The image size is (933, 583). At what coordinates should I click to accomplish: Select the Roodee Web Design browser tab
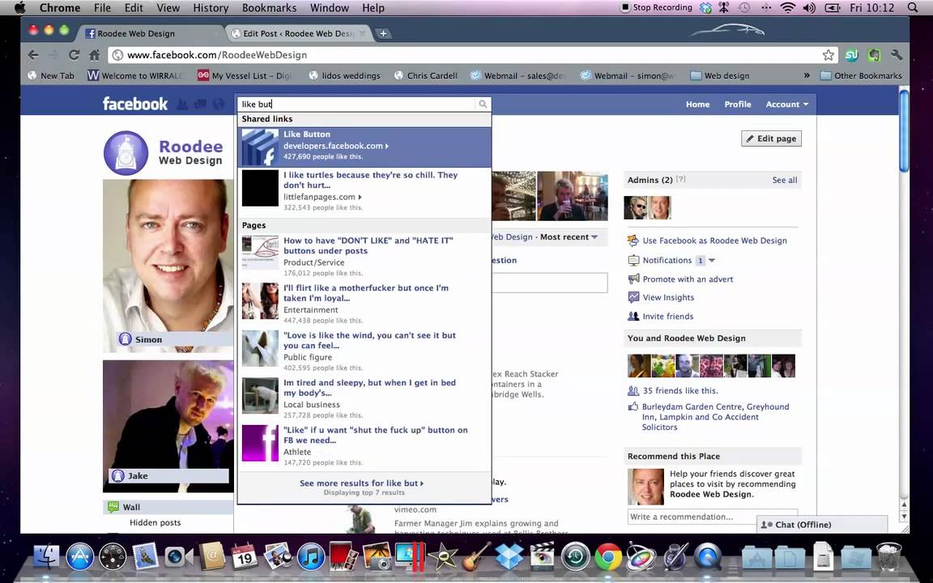(150, 33)
